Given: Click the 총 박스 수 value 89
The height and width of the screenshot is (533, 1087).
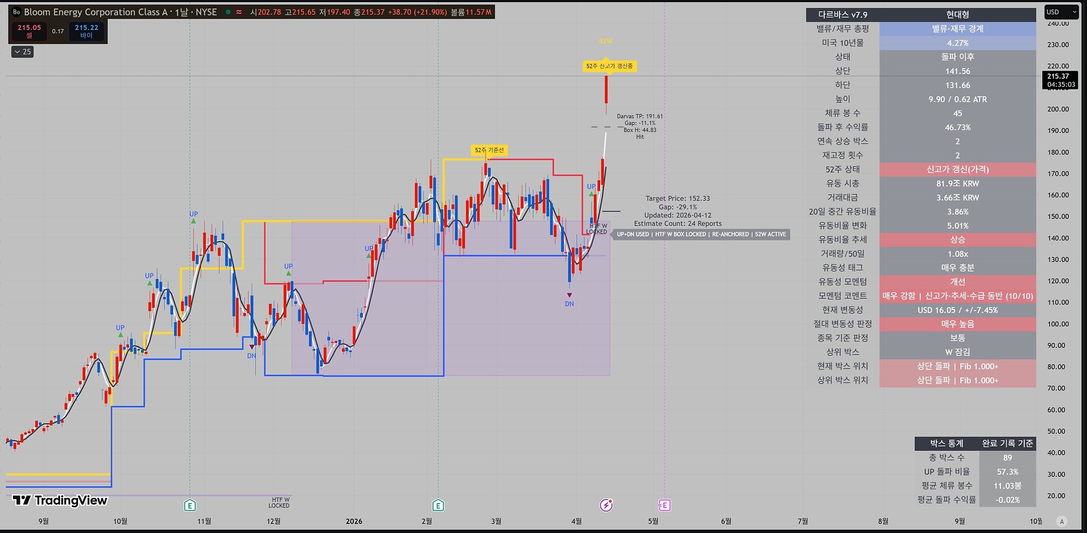Looking at the screenshot, I should [1007, 458].
